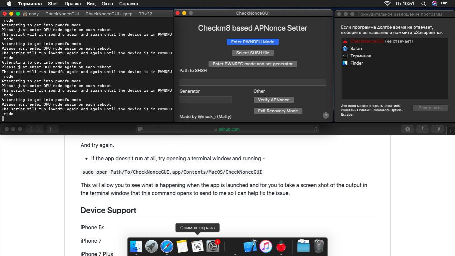Click the help question mark in CheckNonceGUI
This screenshot has width=455, height=256.
coord(326,116)
